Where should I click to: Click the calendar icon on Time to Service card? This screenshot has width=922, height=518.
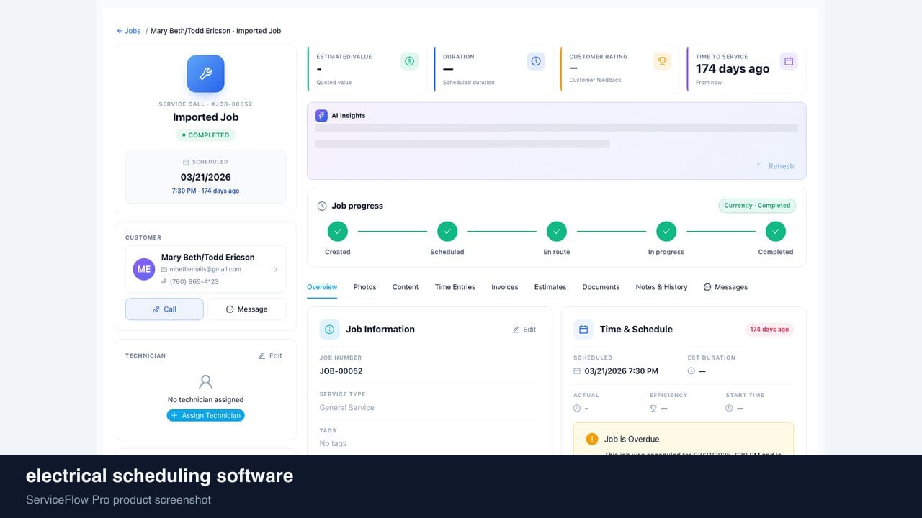coord(789,61)
